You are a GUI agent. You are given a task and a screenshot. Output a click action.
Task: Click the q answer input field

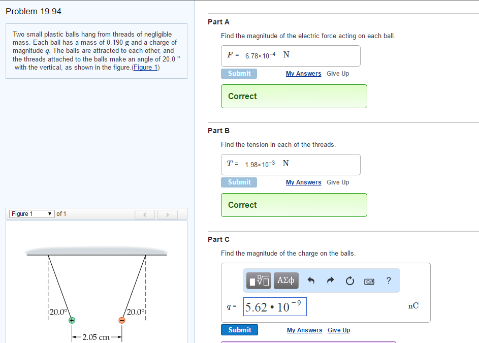pos(274,307)
